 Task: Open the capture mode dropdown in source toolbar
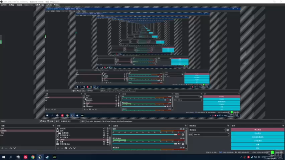[70, 121]
